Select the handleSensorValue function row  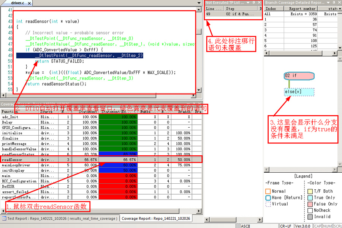click(x=101, y=149)
